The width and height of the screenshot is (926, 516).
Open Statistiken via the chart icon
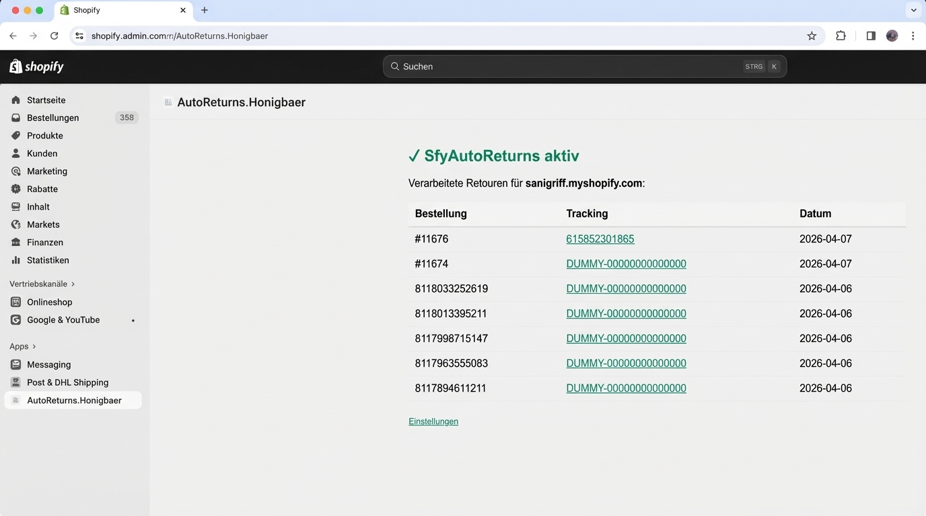15,260
